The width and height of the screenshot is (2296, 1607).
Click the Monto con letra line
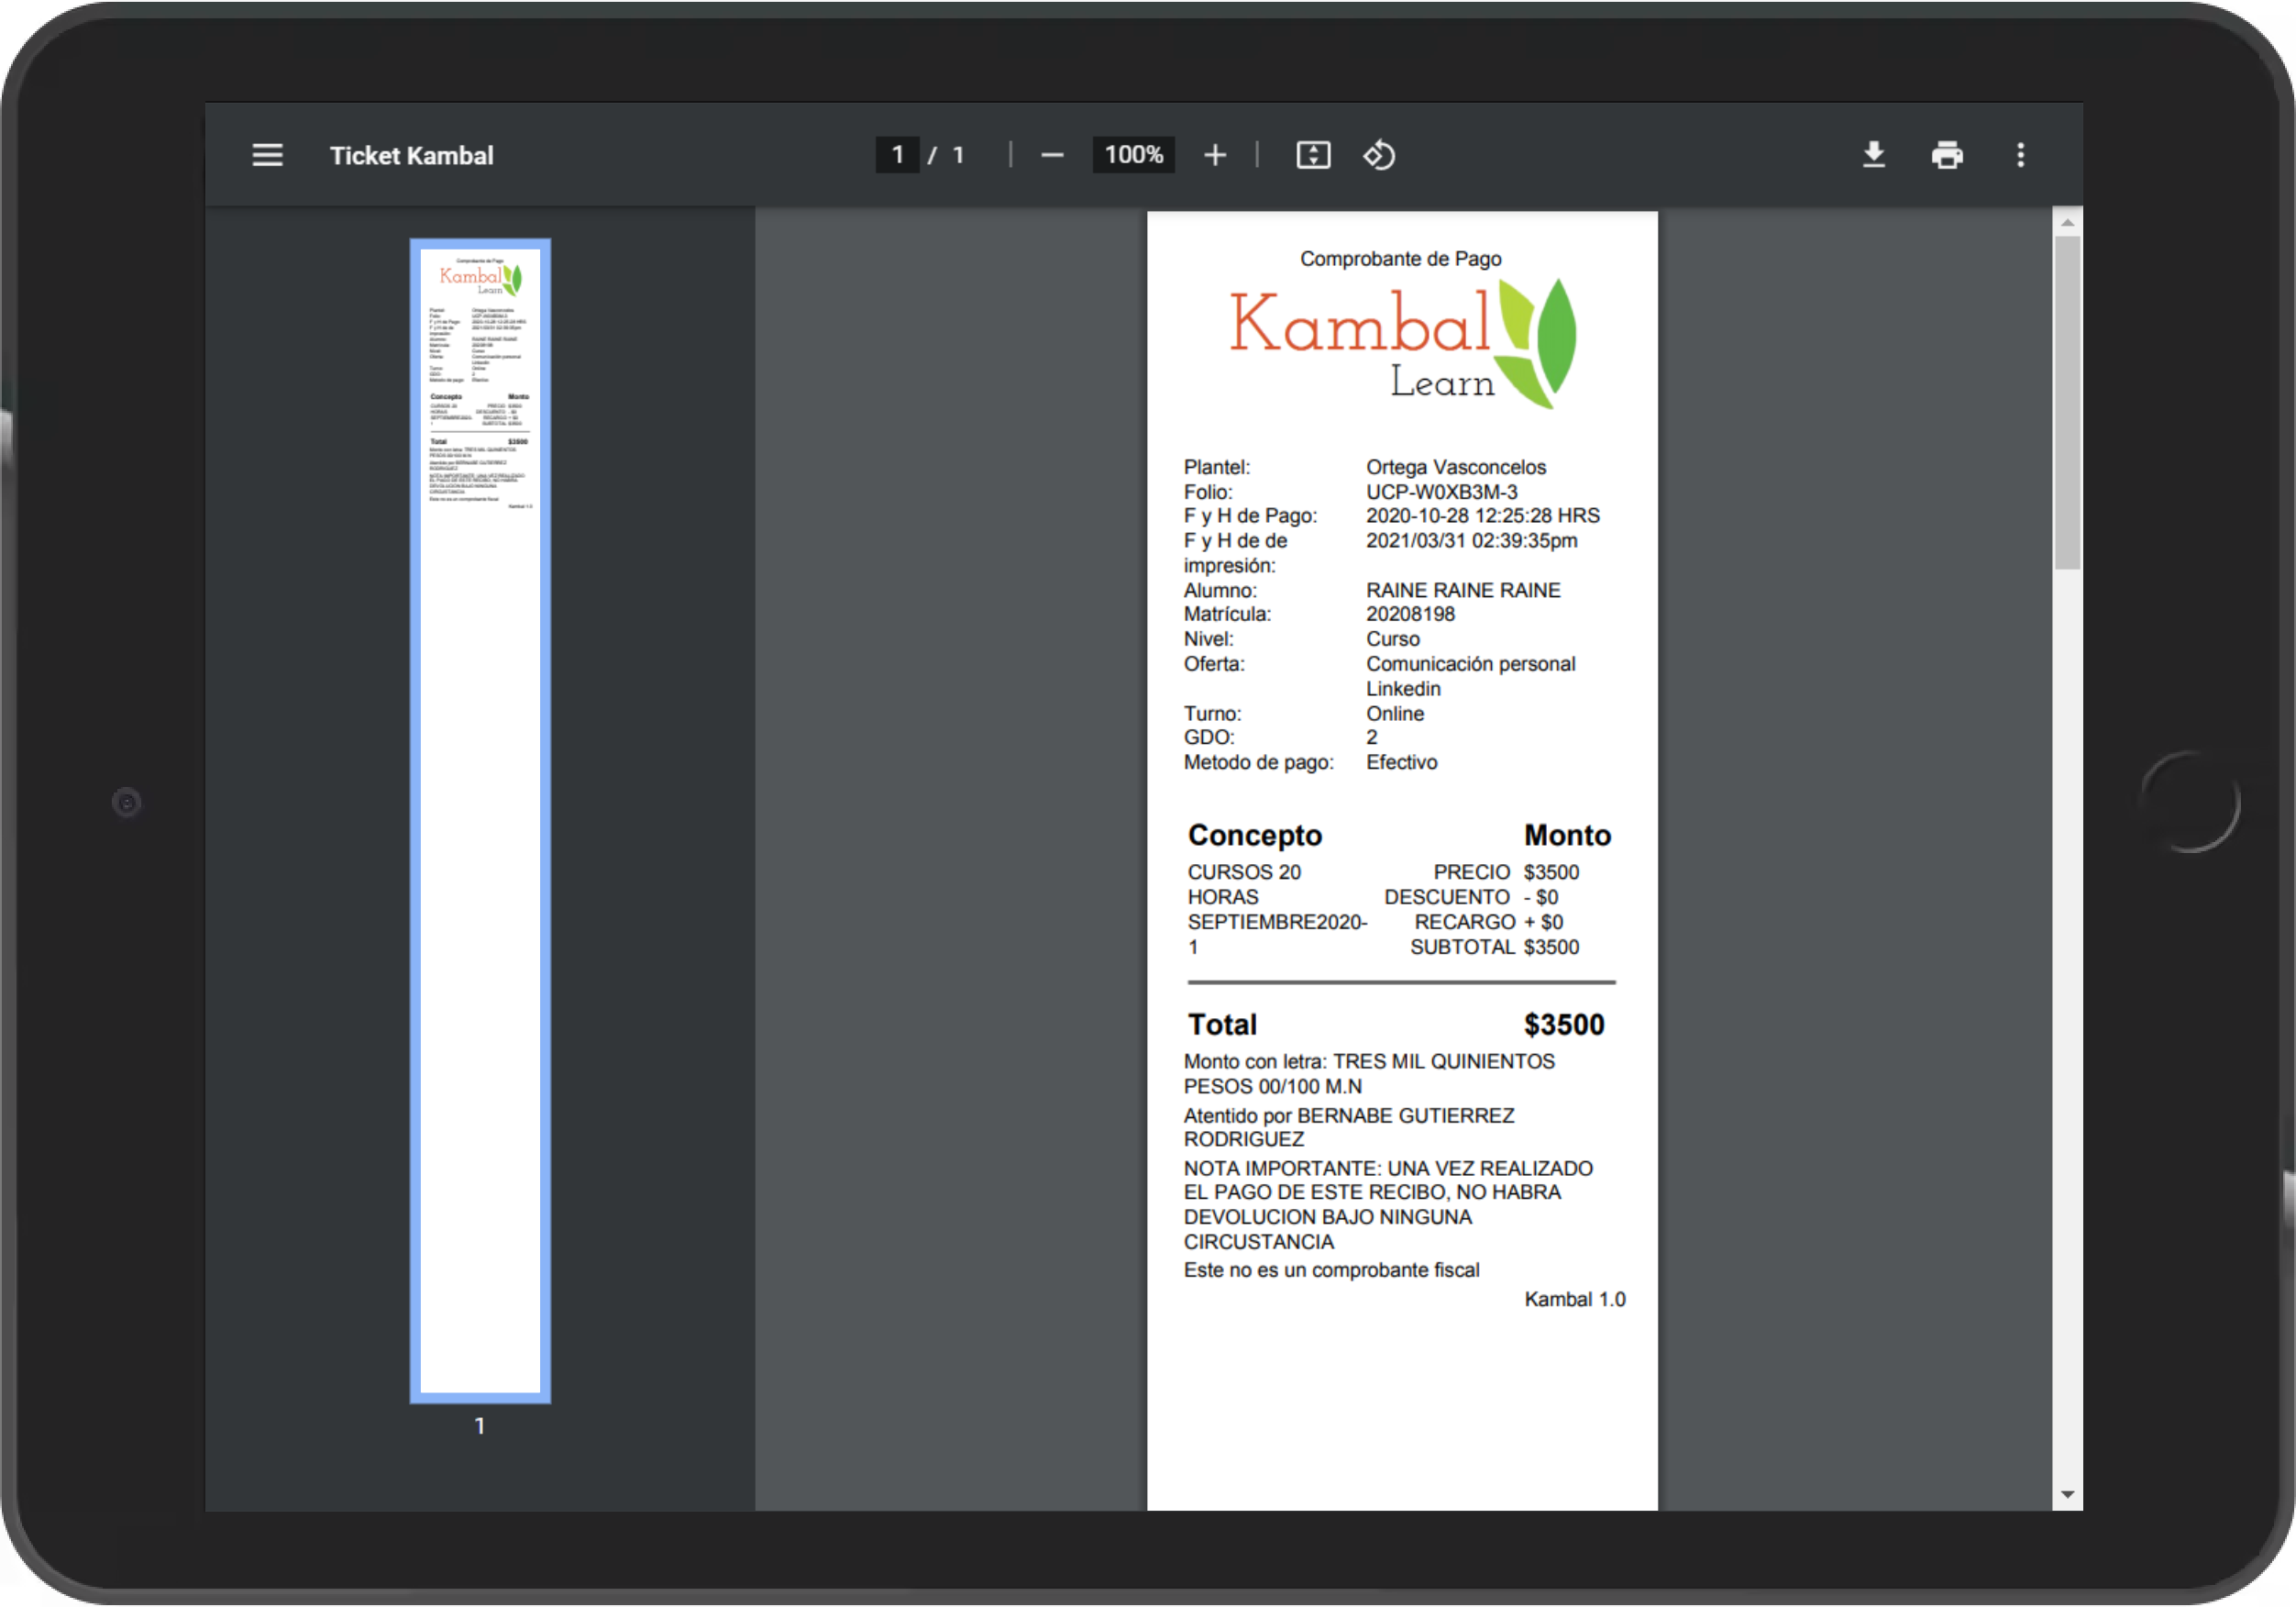(x=1369, y=1074)
